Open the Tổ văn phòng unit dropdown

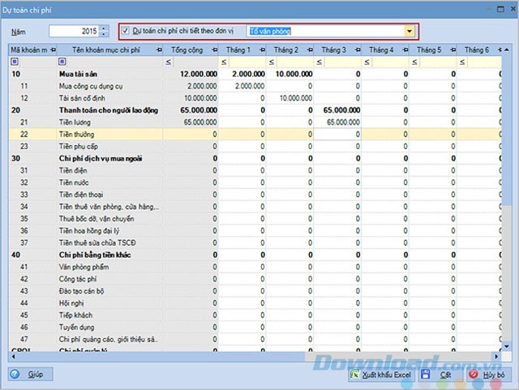tap(410, 31)
